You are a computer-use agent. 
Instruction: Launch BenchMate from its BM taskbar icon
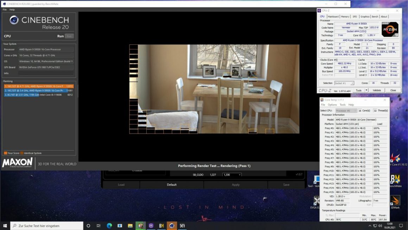coord(161,225)
